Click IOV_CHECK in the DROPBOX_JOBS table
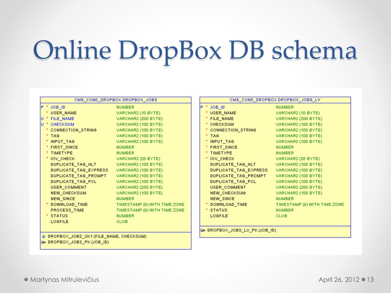Viewport: 391px width, 293px height. pyautogui.click(x=63, y=159)
